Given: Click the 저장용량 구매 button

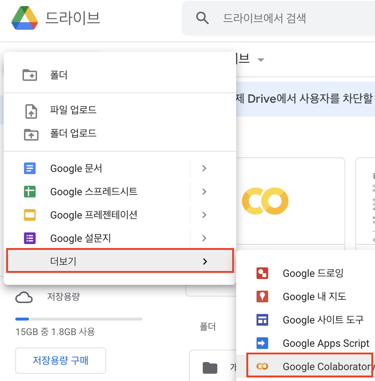Looking at the screenshot, I should tap(61, 361).
